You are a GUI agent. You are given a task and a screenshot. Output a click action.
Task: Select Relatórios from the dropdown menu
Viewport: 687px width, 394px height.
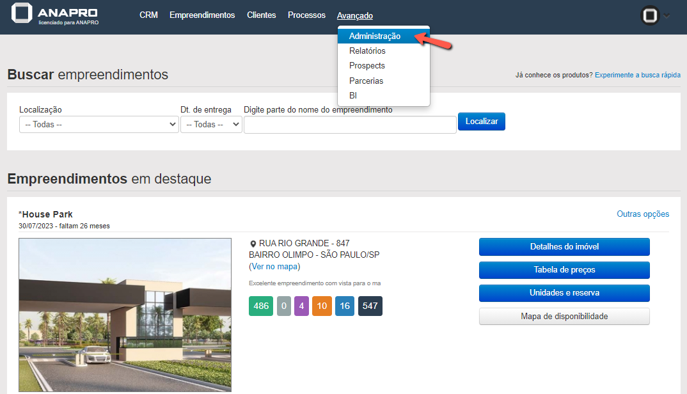(367, 51)
